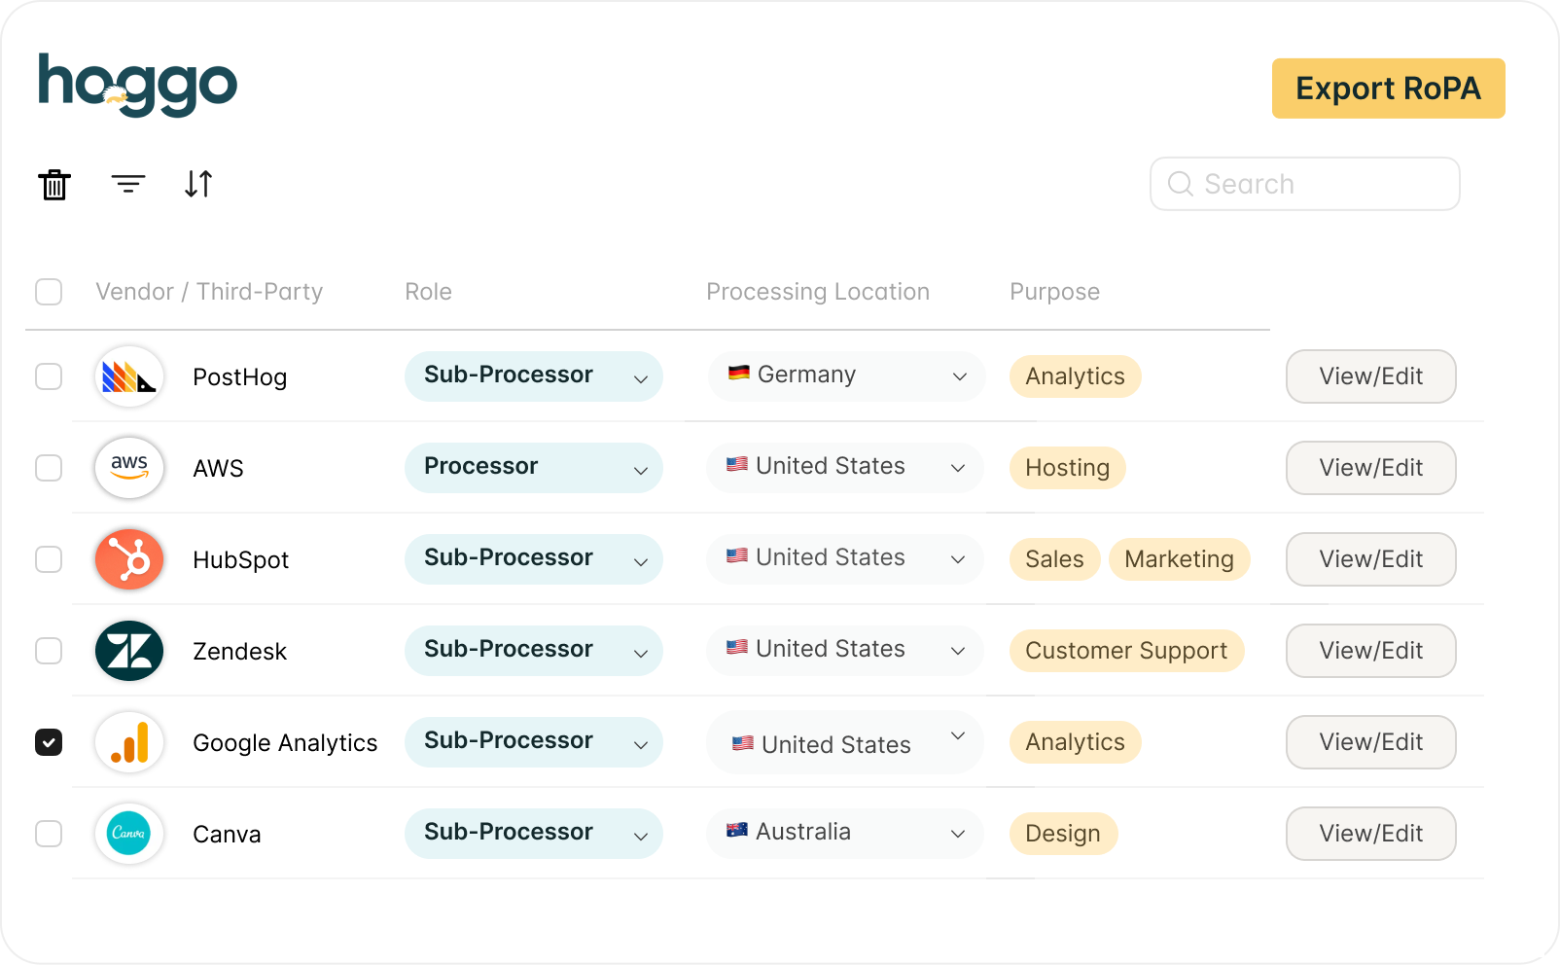Open PostHog's Sub-Processor role dropdown
The height and width of the screenshot is (965, 1560).
[x=534, y=376]
